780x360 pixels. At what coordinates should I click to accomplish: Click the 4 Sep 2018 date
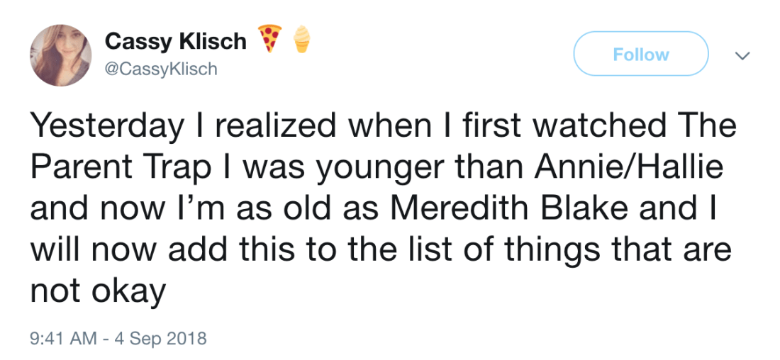click(158, 338)
